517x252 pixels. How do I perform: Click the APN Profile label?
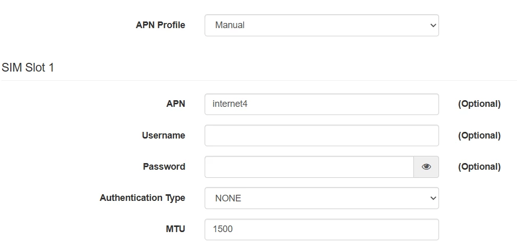pyautogui.click(x=161, y=25)
